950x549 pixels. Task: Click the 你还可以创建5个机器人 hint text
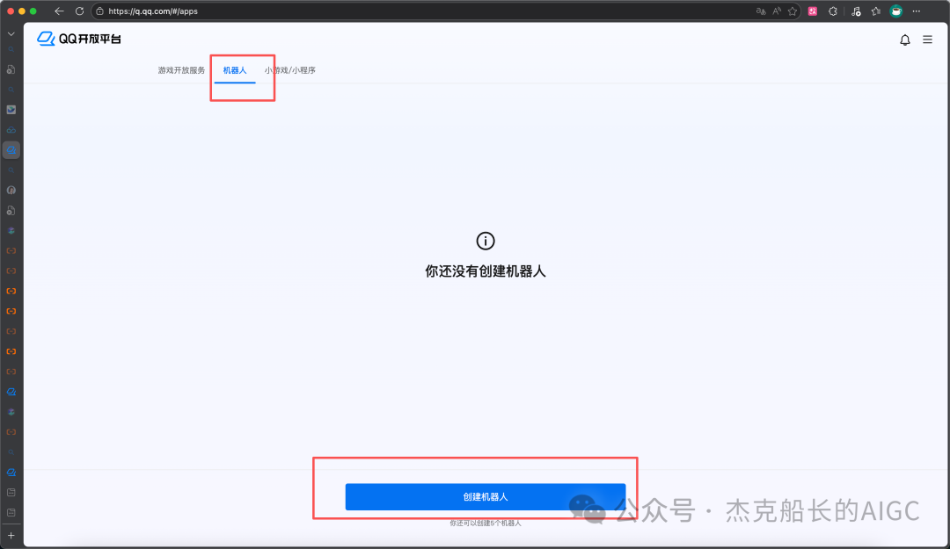tap(486, 523)
